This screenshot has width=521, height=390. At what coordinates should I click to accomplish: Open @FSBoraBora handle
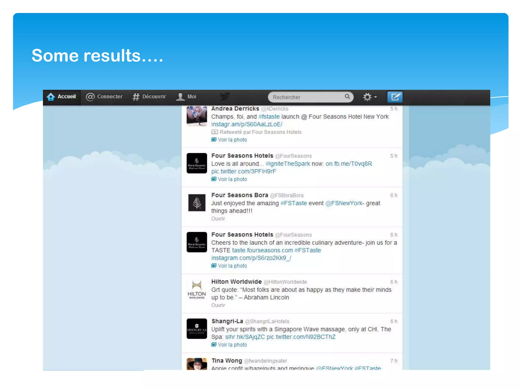[x=287, y=196]
